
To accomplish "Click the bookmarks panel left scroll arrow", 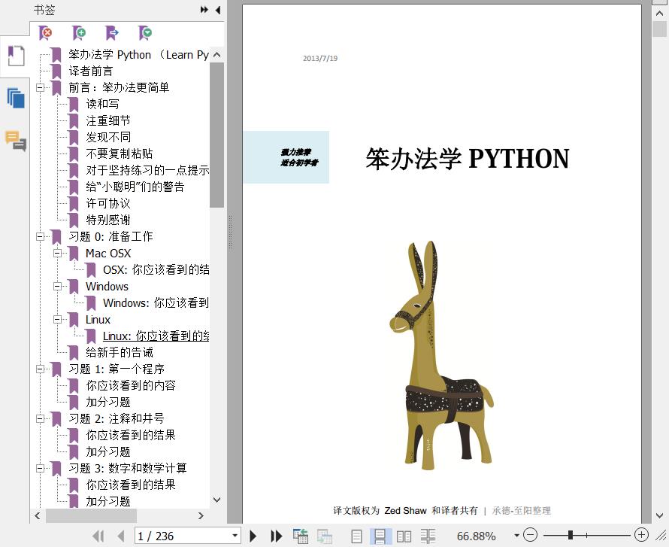I will [38, 516].
